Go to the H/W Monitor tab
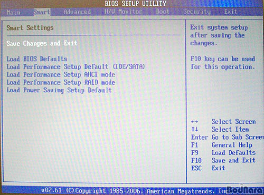Image resolution: width=264 pixels, height=195 pixels. click(x=123, y=12)
